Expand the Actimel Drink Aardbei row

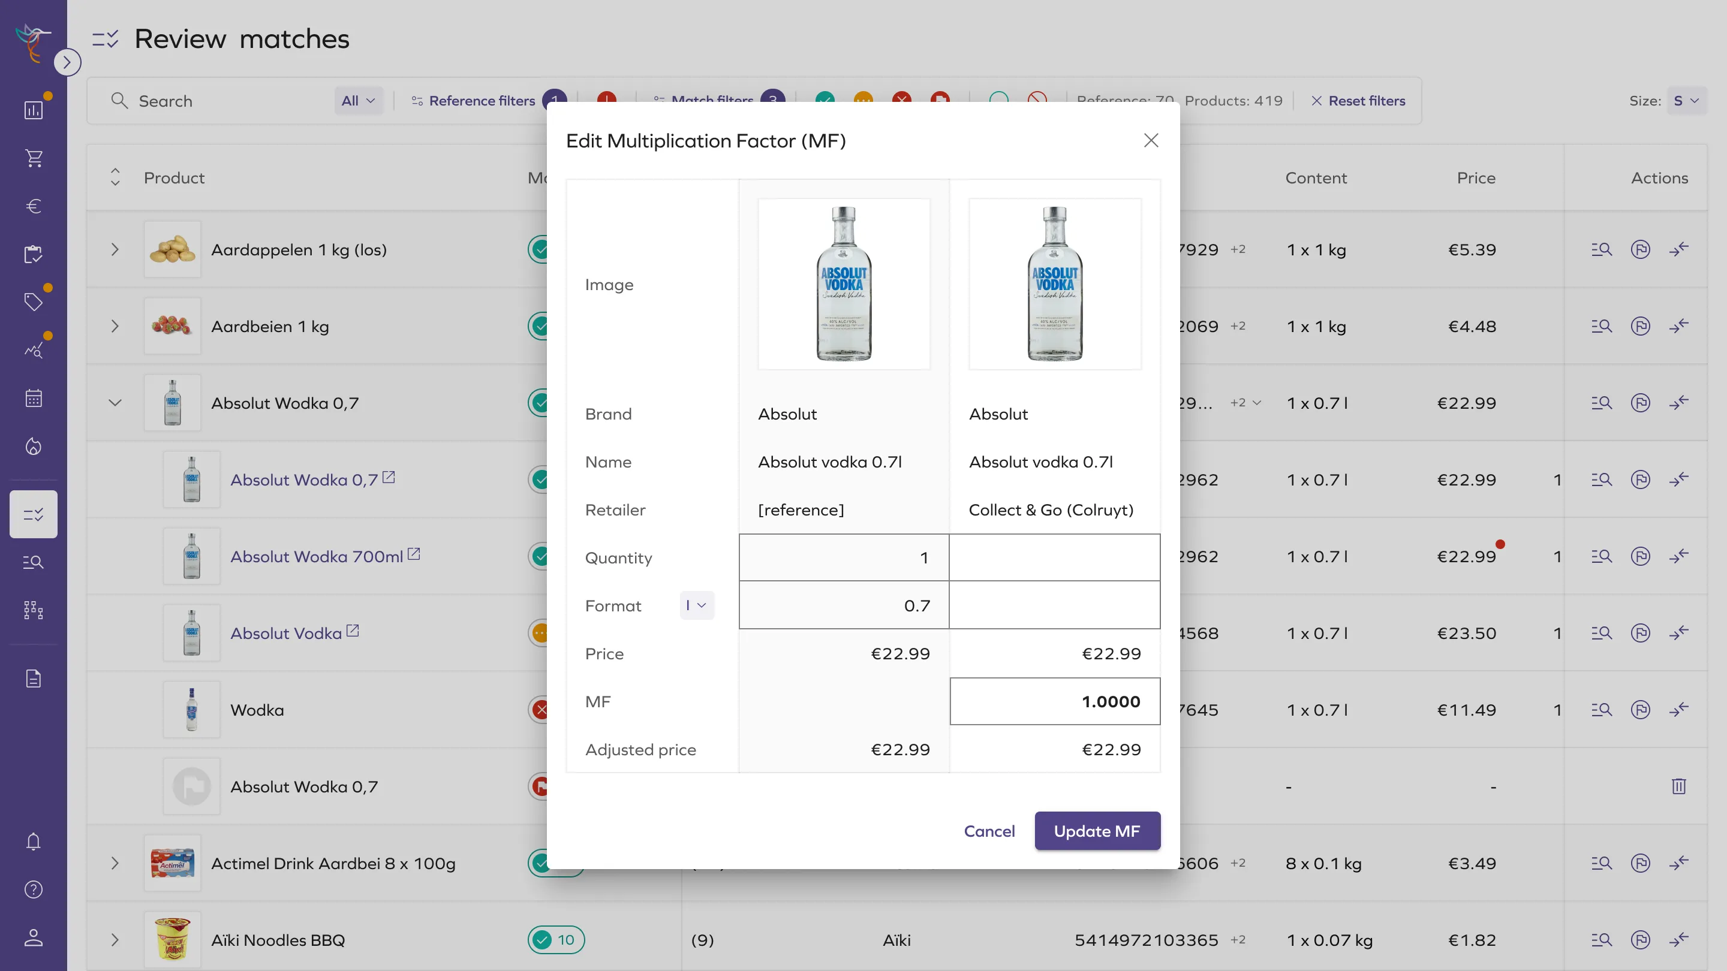(x=115, y=863)
